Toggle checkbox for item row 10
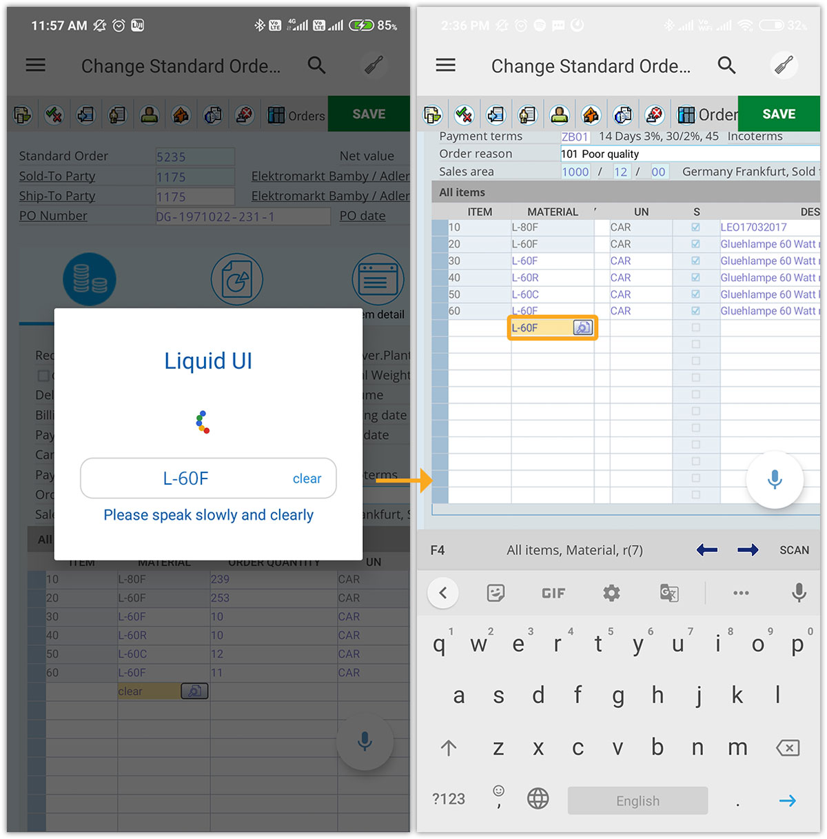 (x=695, y=228)
